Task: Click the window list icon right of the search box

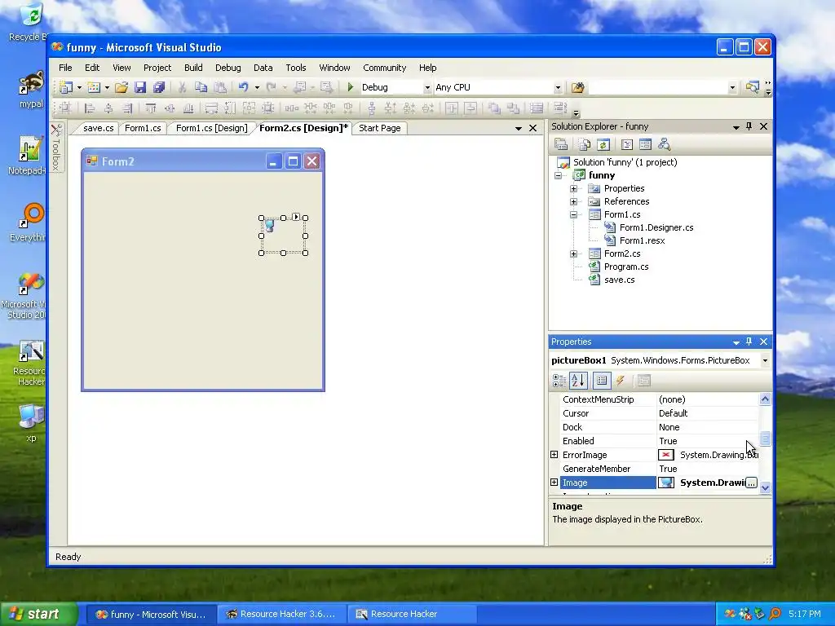Action: pos(752,87)
